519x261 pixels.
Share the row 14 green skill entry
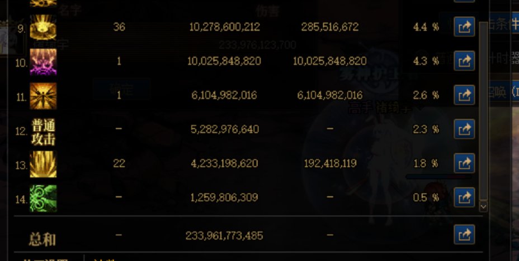click(464, 197)
